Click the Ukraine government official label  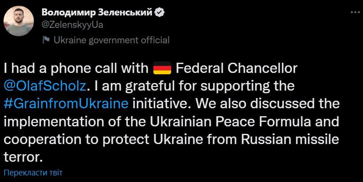[111, 40]
